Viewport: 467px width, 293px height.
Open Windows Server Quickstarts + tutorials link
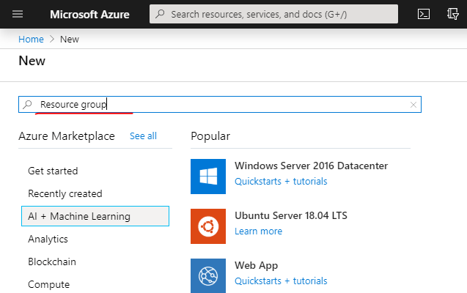click(x=281, y=181)
